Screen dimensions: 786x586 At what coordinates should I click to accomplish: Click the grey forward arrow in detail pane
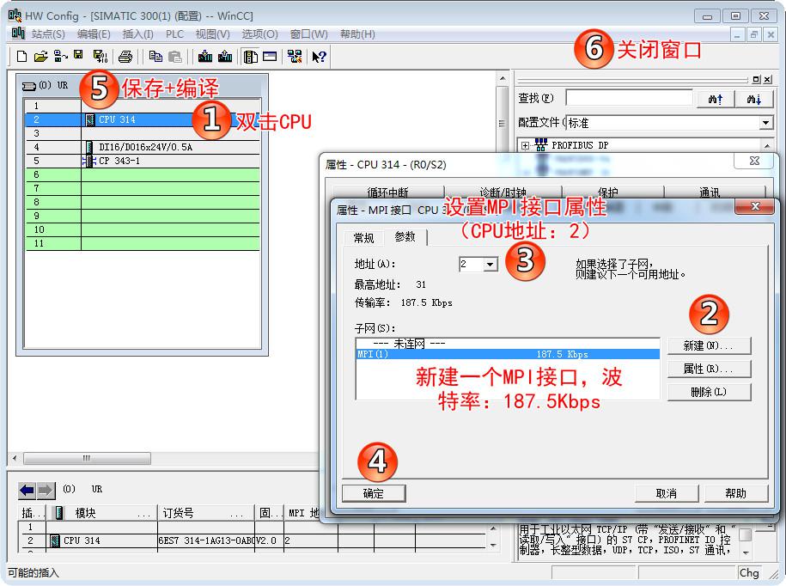pyautogui.click(x=46, y=490)
